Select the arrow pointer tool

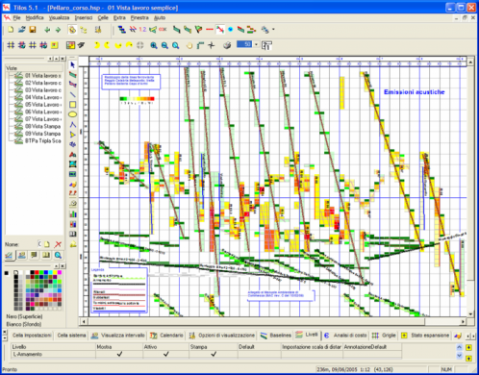coord(73,65)
